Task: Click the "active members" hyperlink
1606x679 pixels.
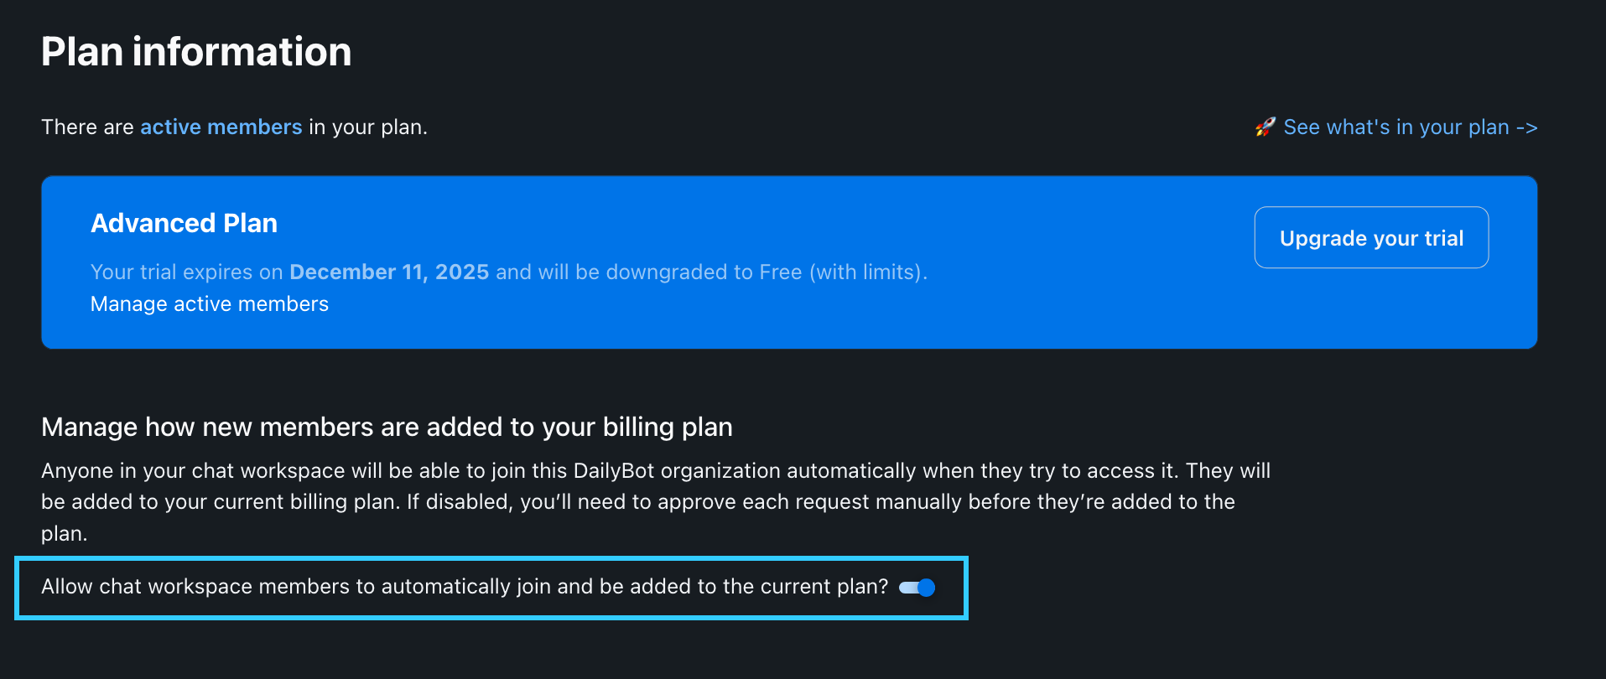Action: [221, 127]
